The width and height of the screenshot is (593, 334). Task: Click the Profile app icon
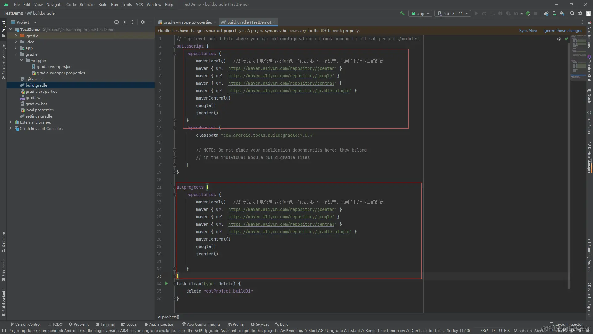[516, 13]
